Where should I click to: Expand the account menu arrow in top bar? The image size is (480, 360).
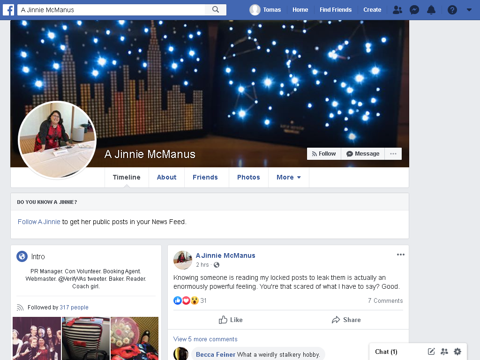[x=469, y=10]
